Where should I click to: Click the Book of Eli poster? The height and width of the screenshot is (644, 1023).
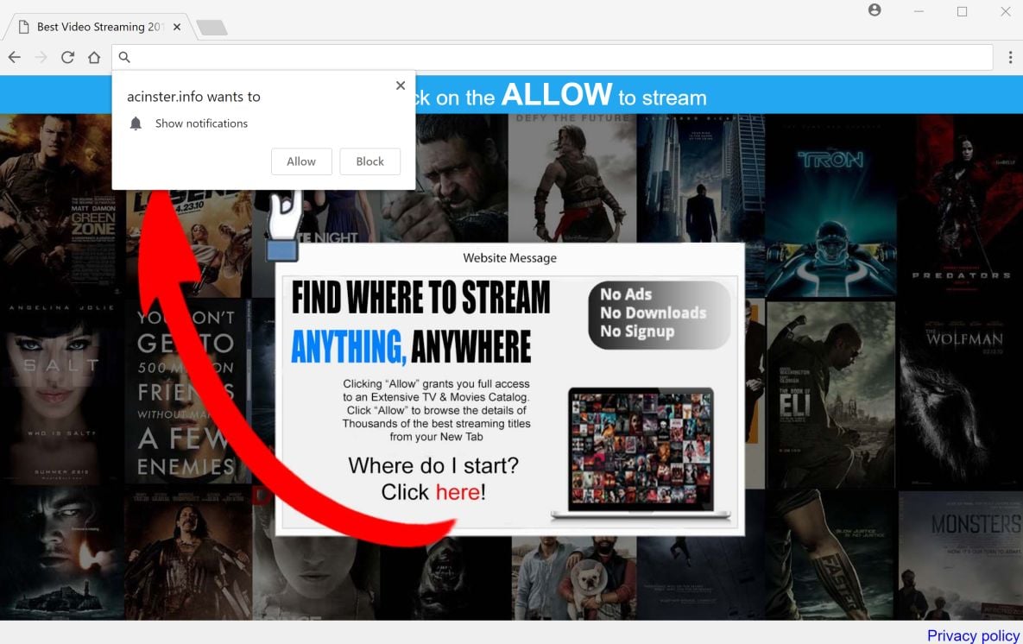click(830, 395)
